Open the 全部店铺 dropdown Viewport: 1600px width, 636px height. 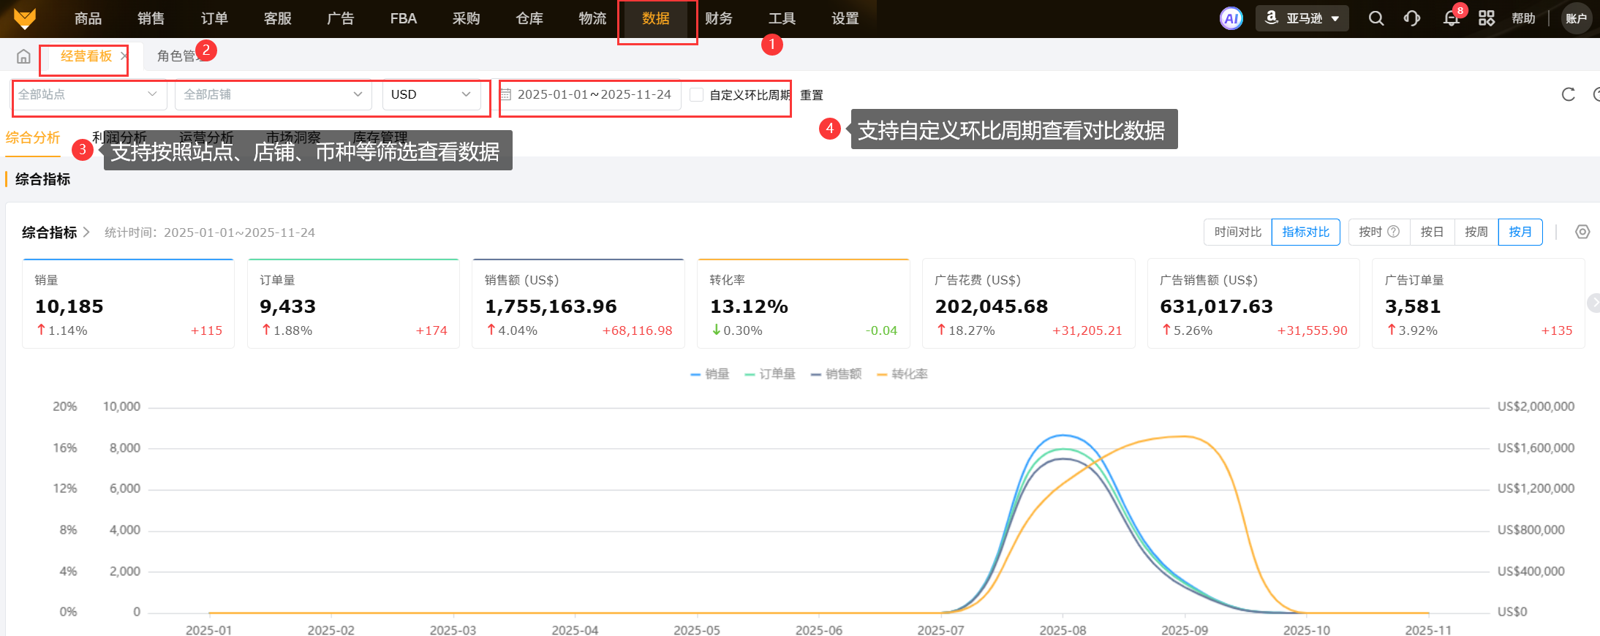pyautogui.click(x=273, y=94)
